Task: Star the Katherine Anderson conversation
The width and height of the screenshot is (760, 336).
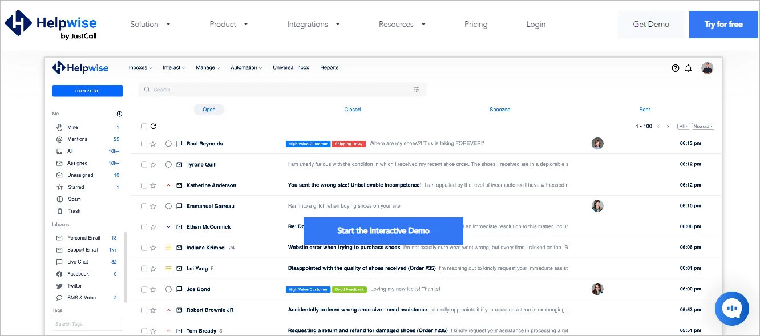Action: tap(153, 185)
